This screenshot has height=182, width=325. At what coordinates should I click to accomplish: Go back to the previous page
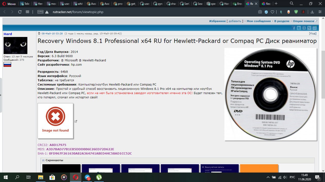coord(5,12)
